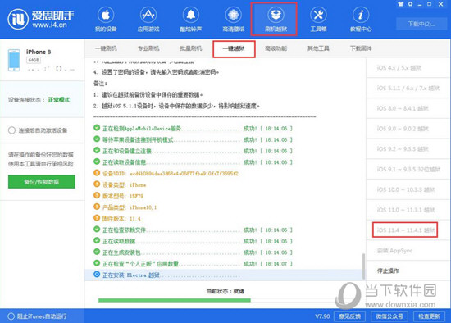This screenshot has height=323, width=451.
Task: Click the green check beside 正在检查依赖文件
Action: [97, 230]
